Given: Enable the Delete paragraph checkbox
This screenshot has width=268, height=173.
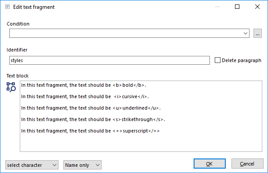Looking at the screenshot, I should [x=217, y=60].
